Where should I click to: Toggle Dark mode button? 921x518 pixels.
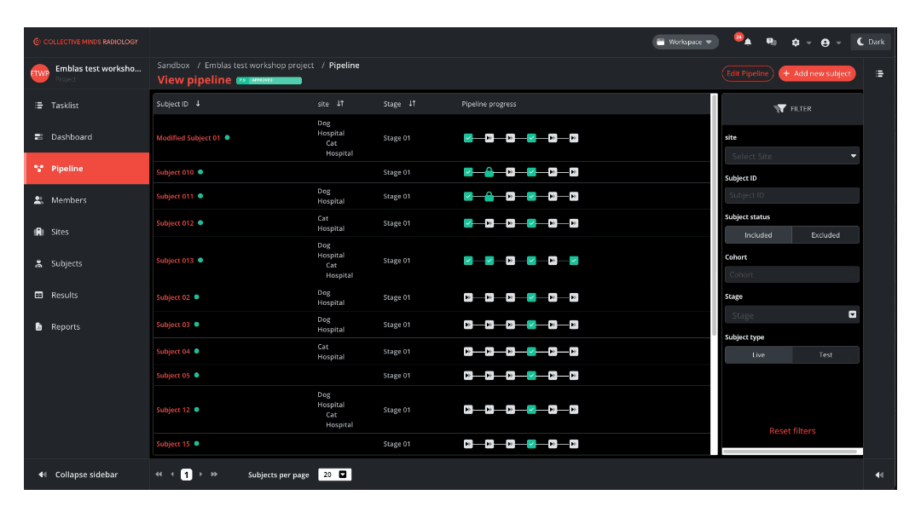coord(871,42)
